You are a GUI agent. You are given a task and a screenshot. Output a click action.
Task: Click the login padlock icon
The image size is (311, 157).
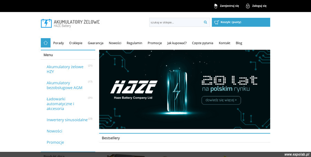[x=248, y=6]
